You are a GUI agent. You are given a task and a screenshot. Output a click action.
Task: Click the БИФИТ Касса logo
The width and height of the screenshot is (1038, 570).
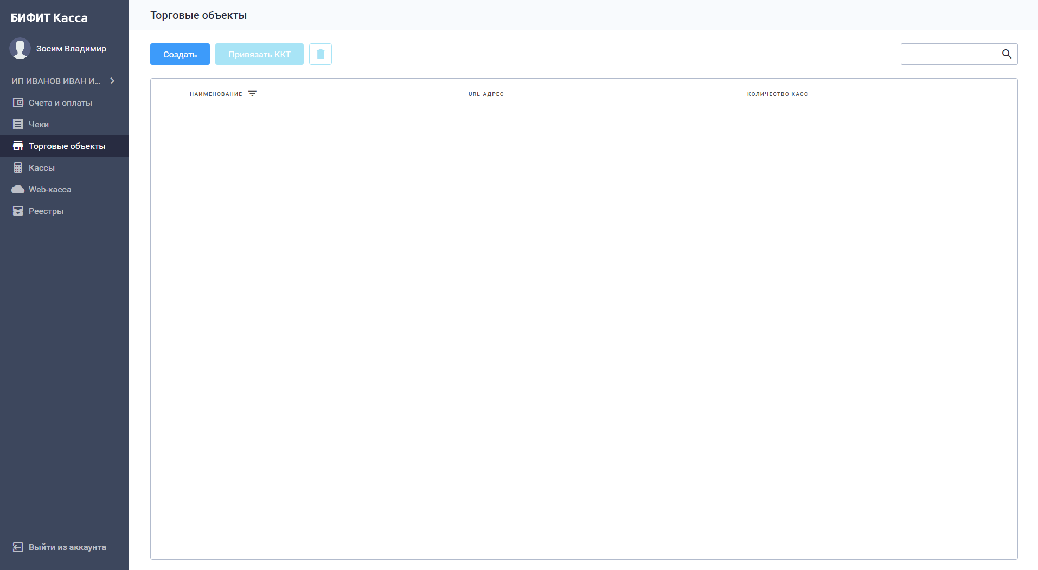tap(49, 18)
